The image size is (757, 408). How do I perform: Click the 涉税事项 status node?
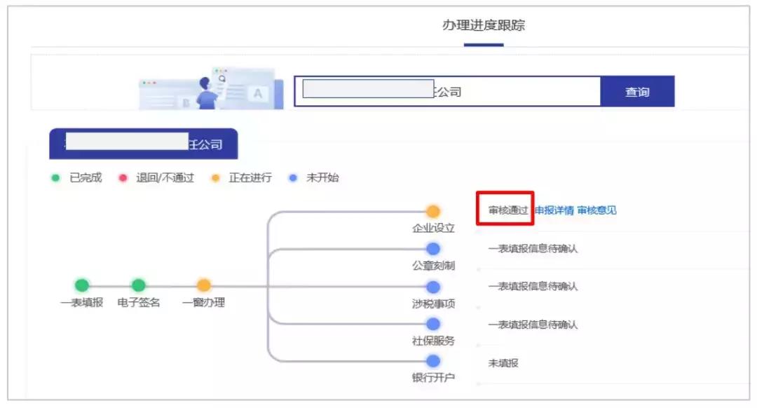coord(432,286)
